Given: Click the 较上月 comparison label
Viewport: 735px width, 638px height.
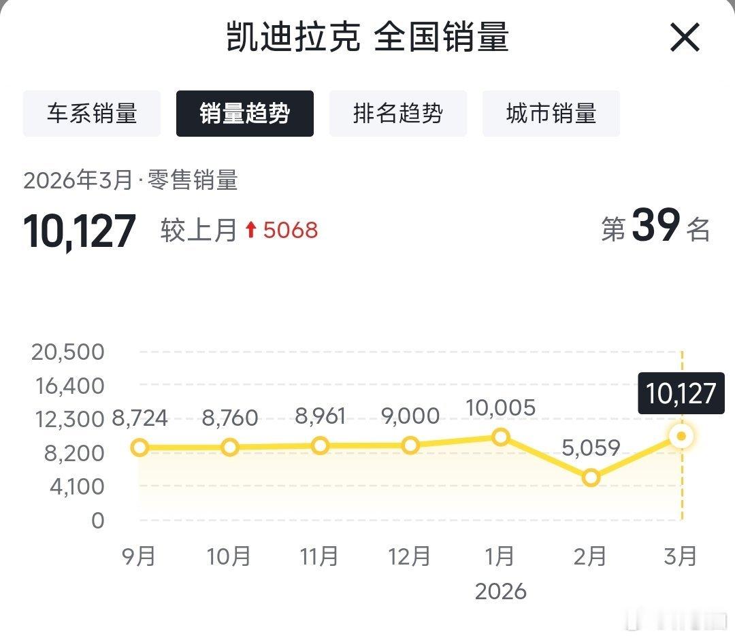Looking at the screenshot, I should 199,230.
